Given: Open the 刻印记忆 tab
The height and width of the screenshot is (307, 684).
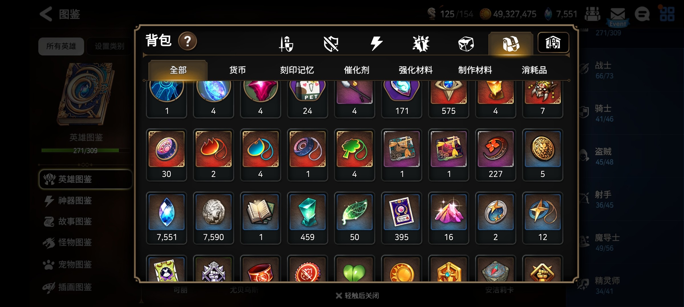Looking at the screenshot, I should coord(297,70).
